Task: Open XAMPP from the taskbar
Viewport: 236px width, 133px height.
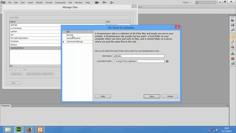Action: point(40,129)
